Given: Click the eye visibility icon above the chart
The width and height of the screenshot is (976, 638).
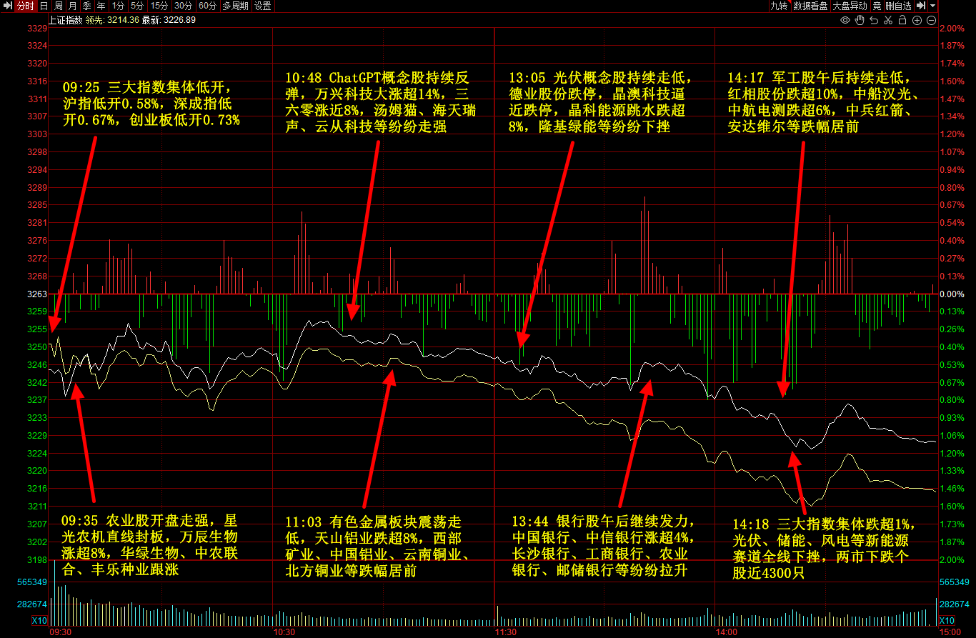Looking at the screenshot, I should (x=845, y=20).
